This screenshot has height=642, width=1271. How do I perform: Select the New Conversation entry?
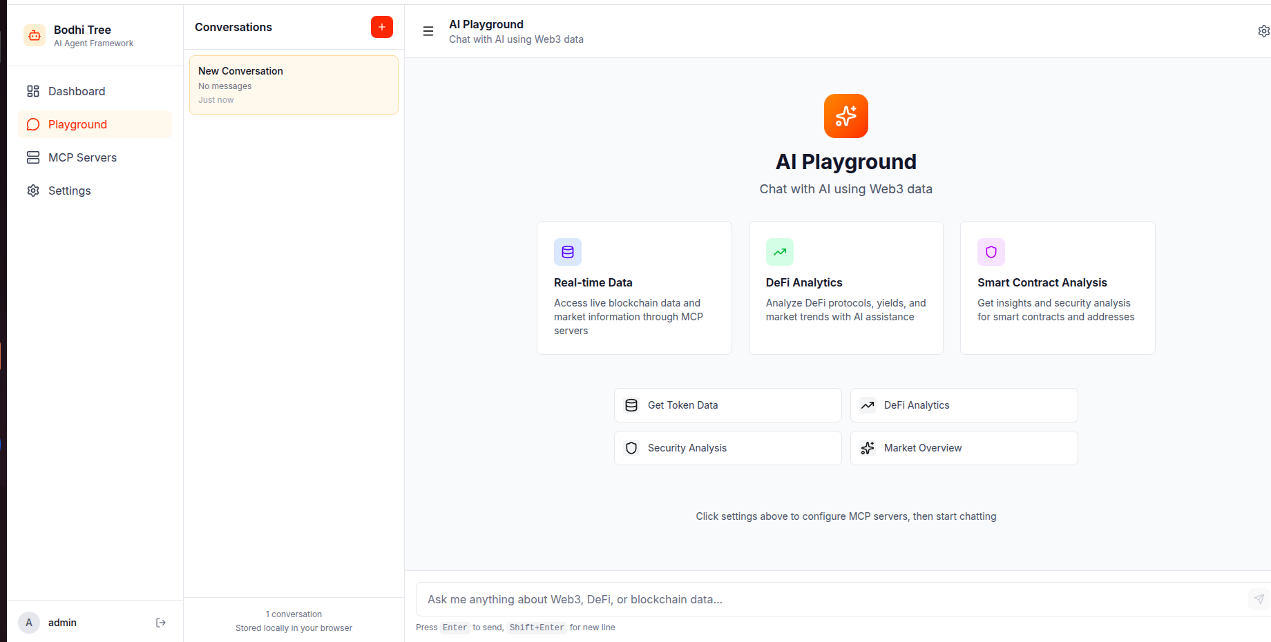pos(294,85)
